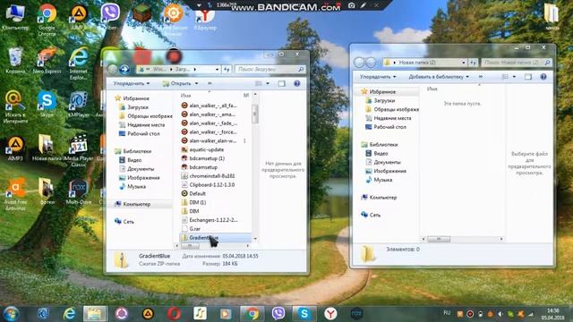This screenshot has height=322, width=573.
Task: Click the Открыть button
Action: (x=177, y=83)
